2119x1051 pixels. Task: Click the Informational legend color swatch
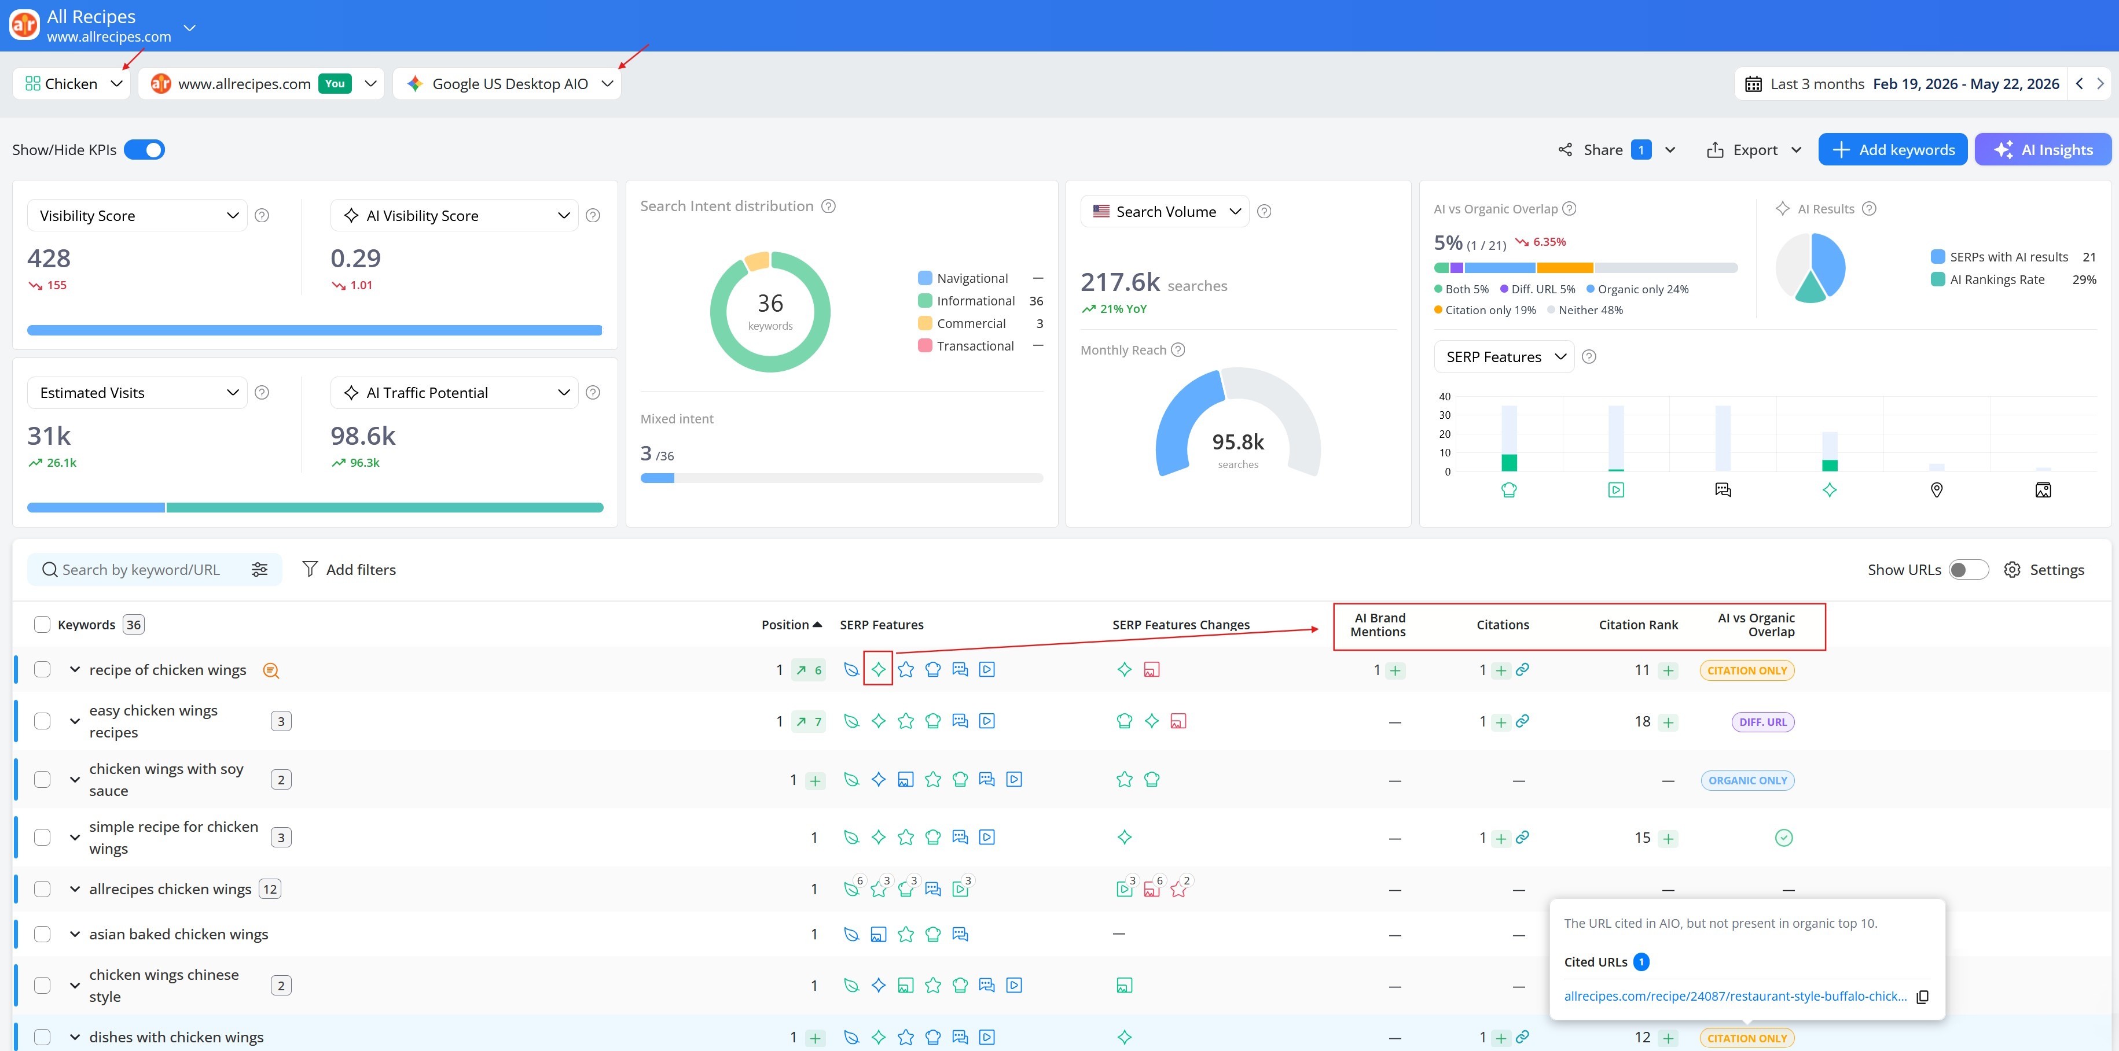(924, 301)
